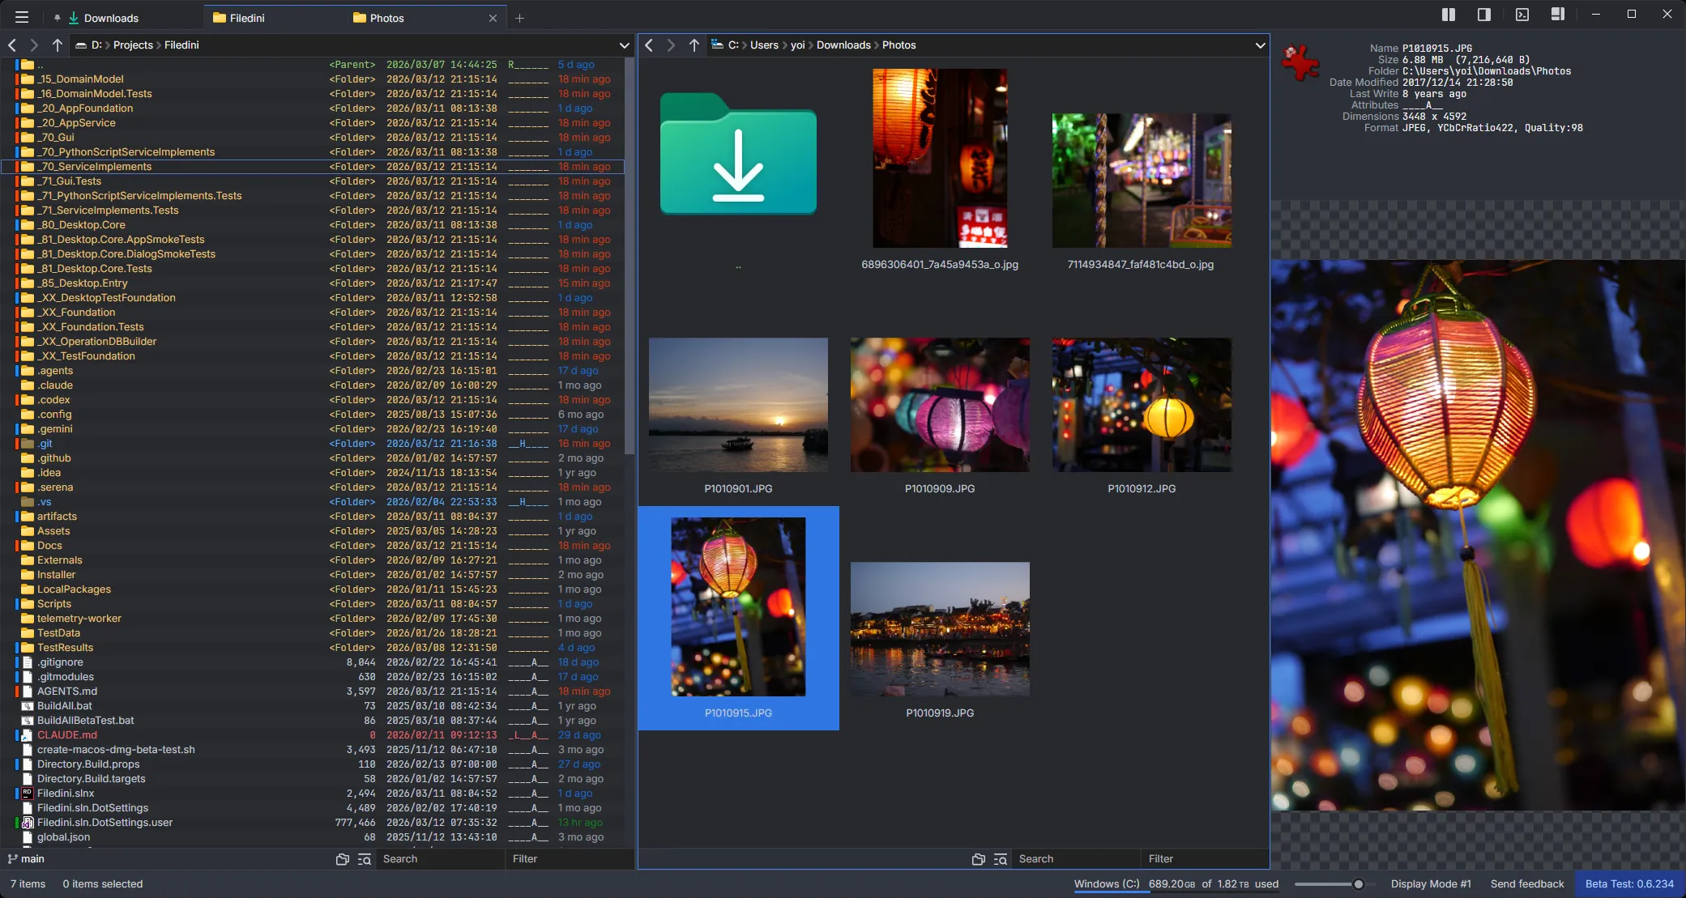Switch to the Downloads tab
This screenshot has height=898, width=1686.
click(111, 18)
